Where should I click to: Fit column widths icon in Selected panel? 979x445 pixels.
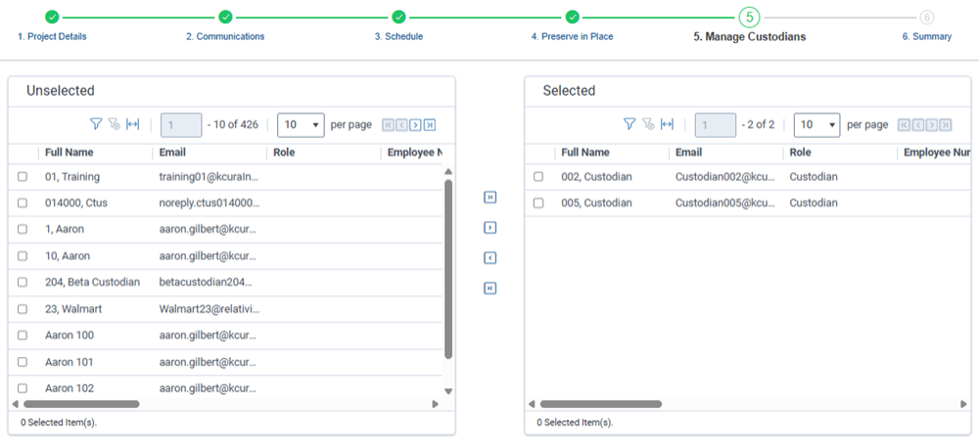tap(667, 124)
